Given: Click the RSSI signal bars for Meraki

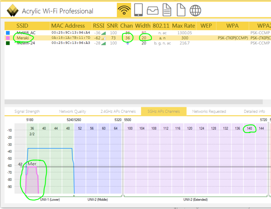Looking at the screenshot, I should click(x=104, y=38).
